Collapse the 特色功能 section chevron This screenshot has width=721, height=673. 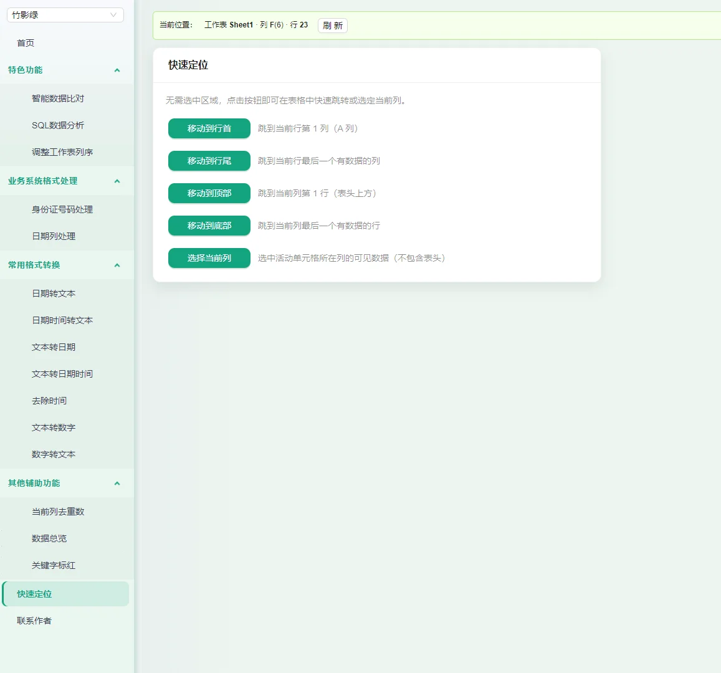click(x=117, y=70)
